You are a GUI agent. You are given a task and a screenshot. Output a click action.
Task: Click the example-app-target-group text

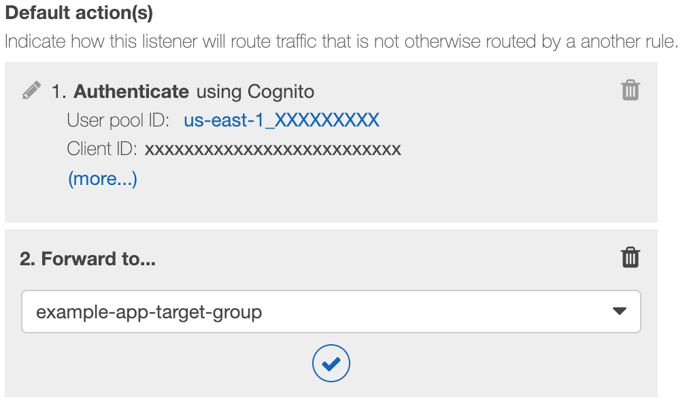[149, 312]
